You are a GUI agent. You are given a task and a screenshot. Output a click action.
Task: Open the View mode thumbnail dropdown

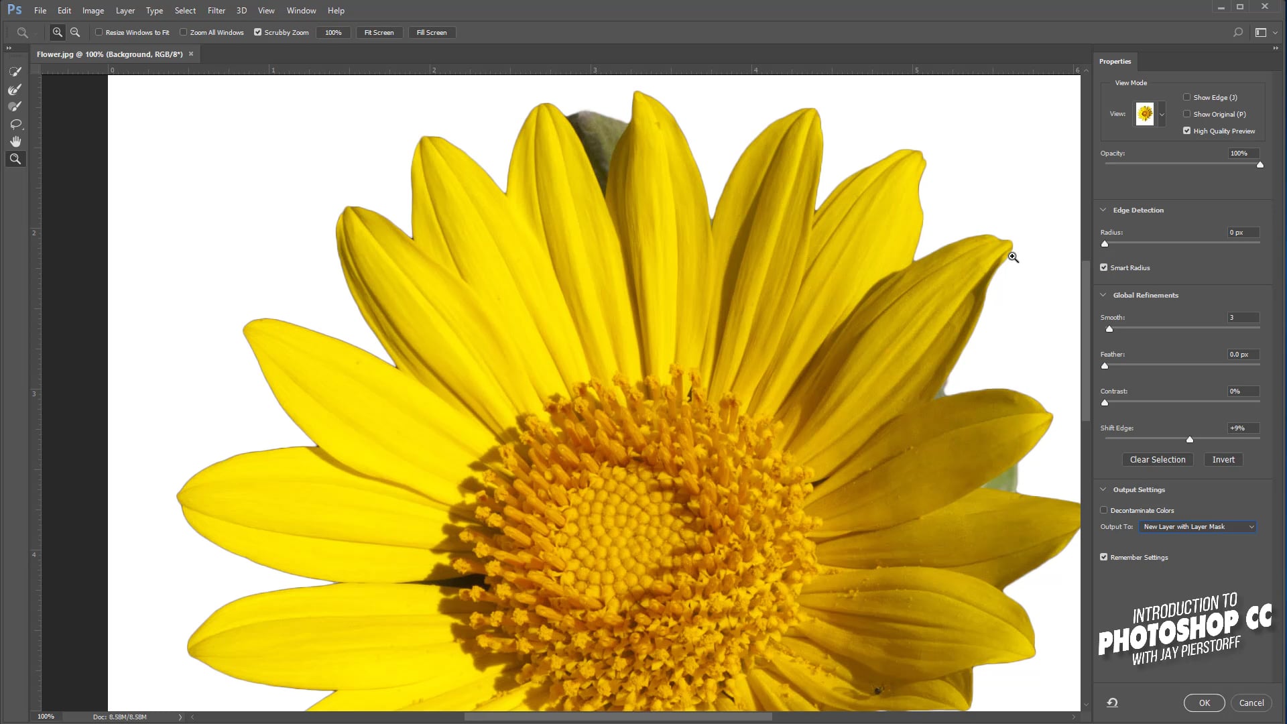coord(1162,114)
